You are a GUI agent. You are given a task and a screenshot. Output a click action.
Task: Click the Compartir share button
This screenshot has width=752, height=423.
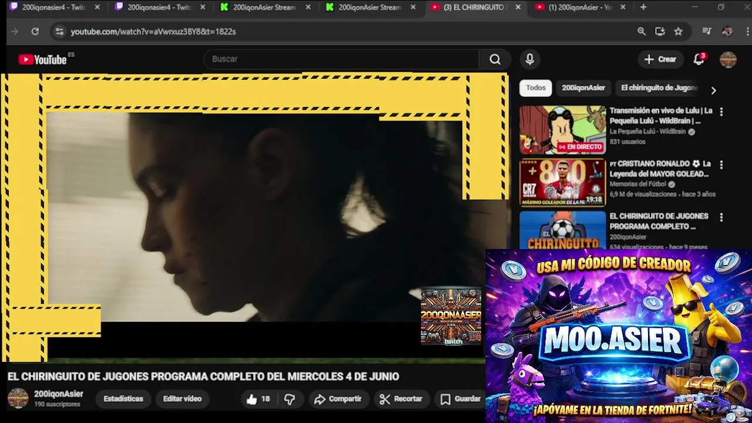338,399
